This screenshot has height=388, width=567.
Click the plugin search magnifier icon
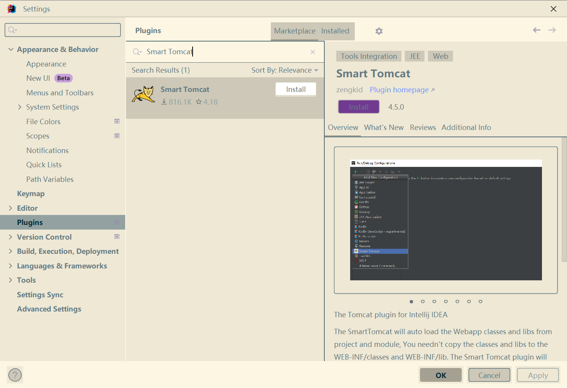click(x=137, y=52)
